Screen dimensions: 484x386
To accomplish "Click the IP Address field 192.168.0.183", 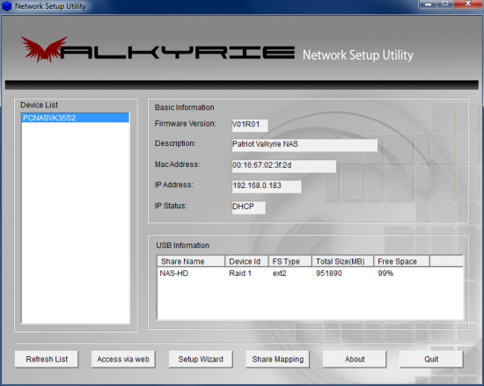I will tap(266, 186).
